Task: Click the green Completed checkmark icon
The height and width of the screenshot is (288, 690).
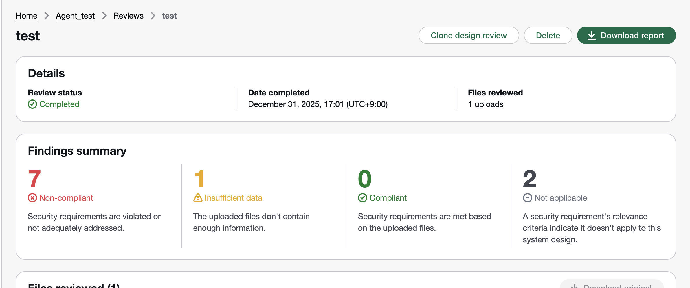Action: (x=32, y=104)
